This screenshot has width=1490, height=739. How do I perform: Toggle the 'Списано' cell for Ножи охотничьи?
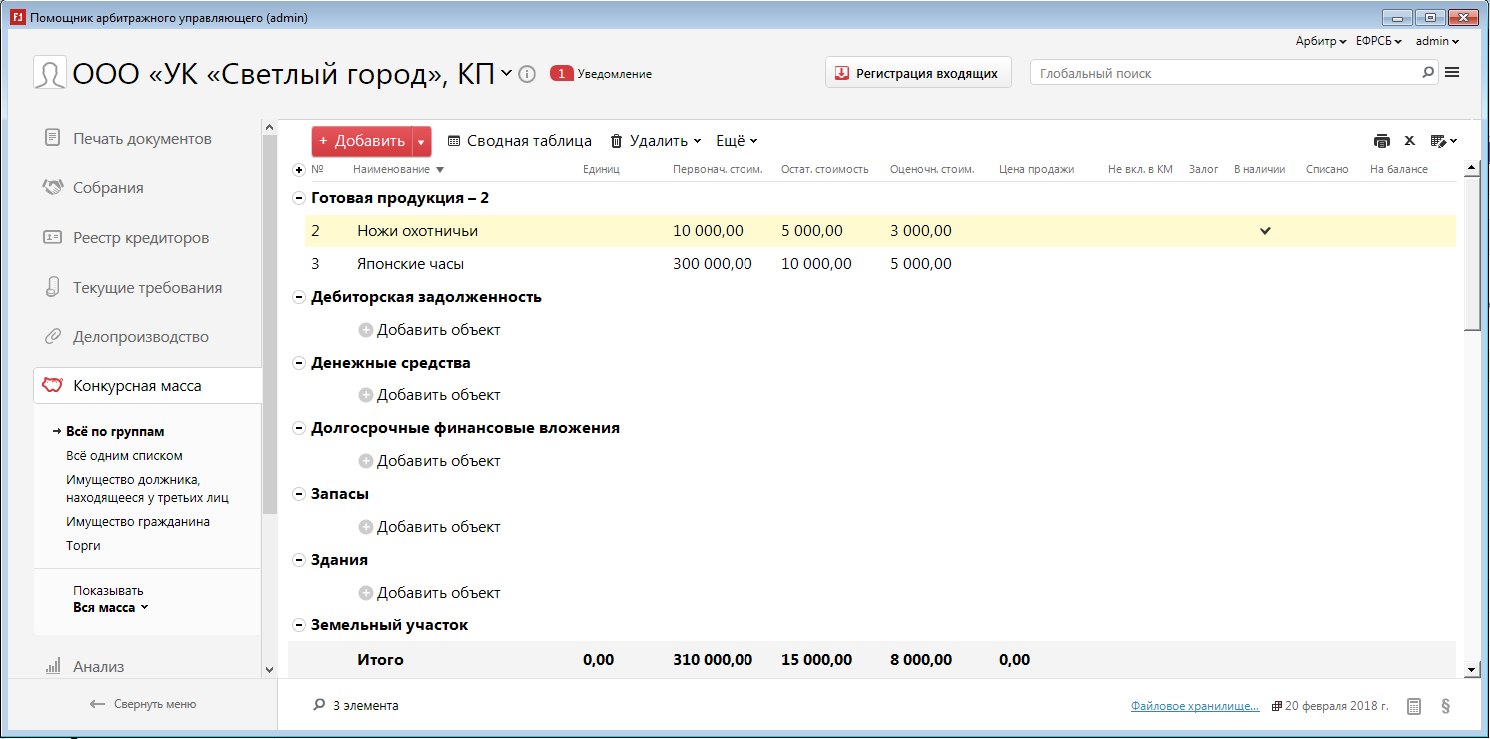1326,231
